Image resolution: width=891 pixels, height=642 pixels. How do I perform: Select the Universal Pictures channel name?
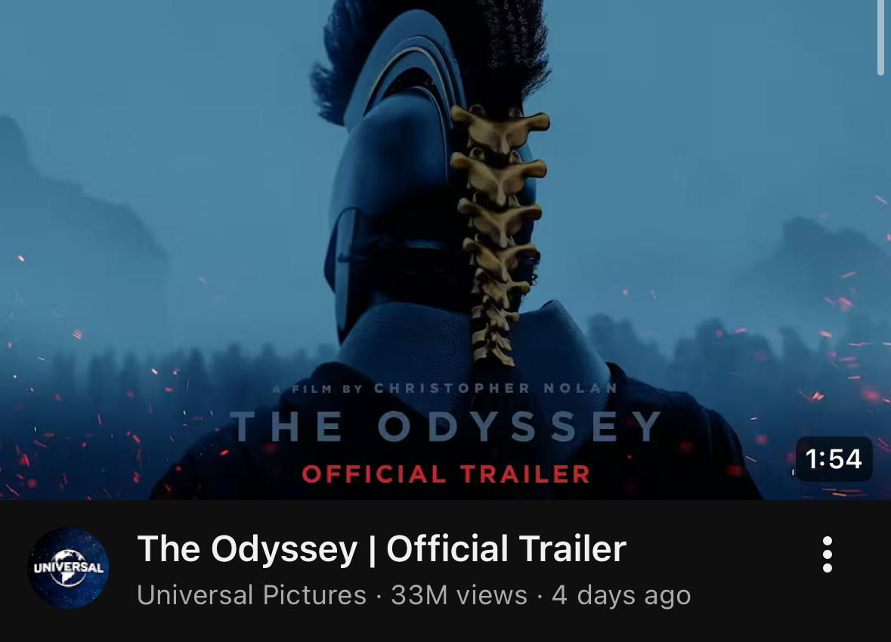pos(252,595)
